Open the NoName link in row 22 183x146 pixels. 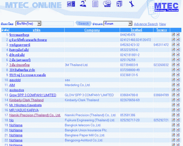point(16,140)
